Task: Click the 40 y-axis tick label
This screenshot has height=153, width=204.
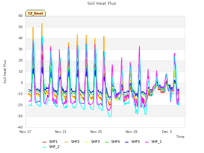Action: 20,38
